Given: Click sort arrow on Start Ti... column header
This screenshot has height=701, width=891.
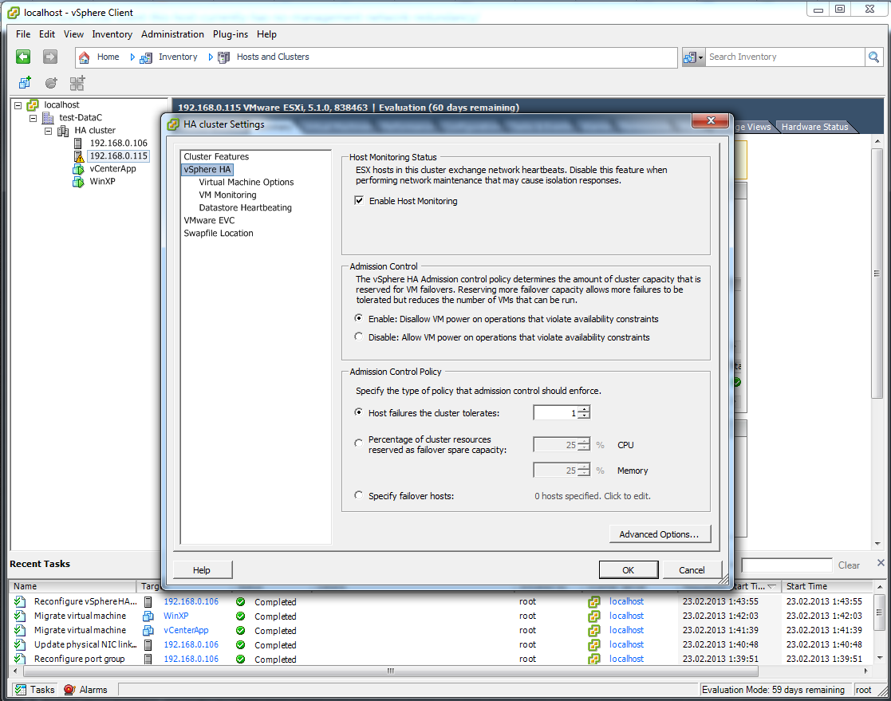Looking at the screenshot, I should click(x=771, y=586).
